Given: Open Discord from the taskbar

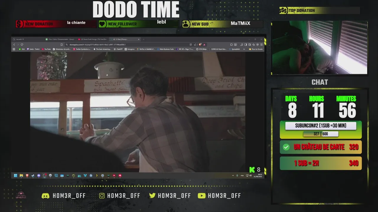Looking at the screenshot, I should point(39,175).
